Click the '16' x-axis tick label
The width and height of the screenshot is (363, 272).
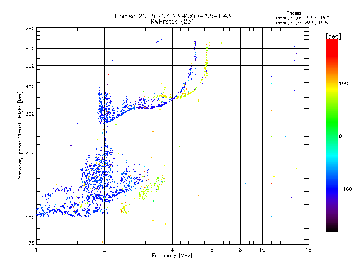click(309, 250)
